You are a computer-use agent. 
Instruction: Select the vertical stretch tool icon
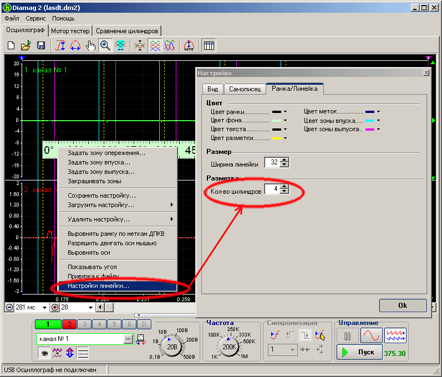pyautogui.click(x=60, y=45)
